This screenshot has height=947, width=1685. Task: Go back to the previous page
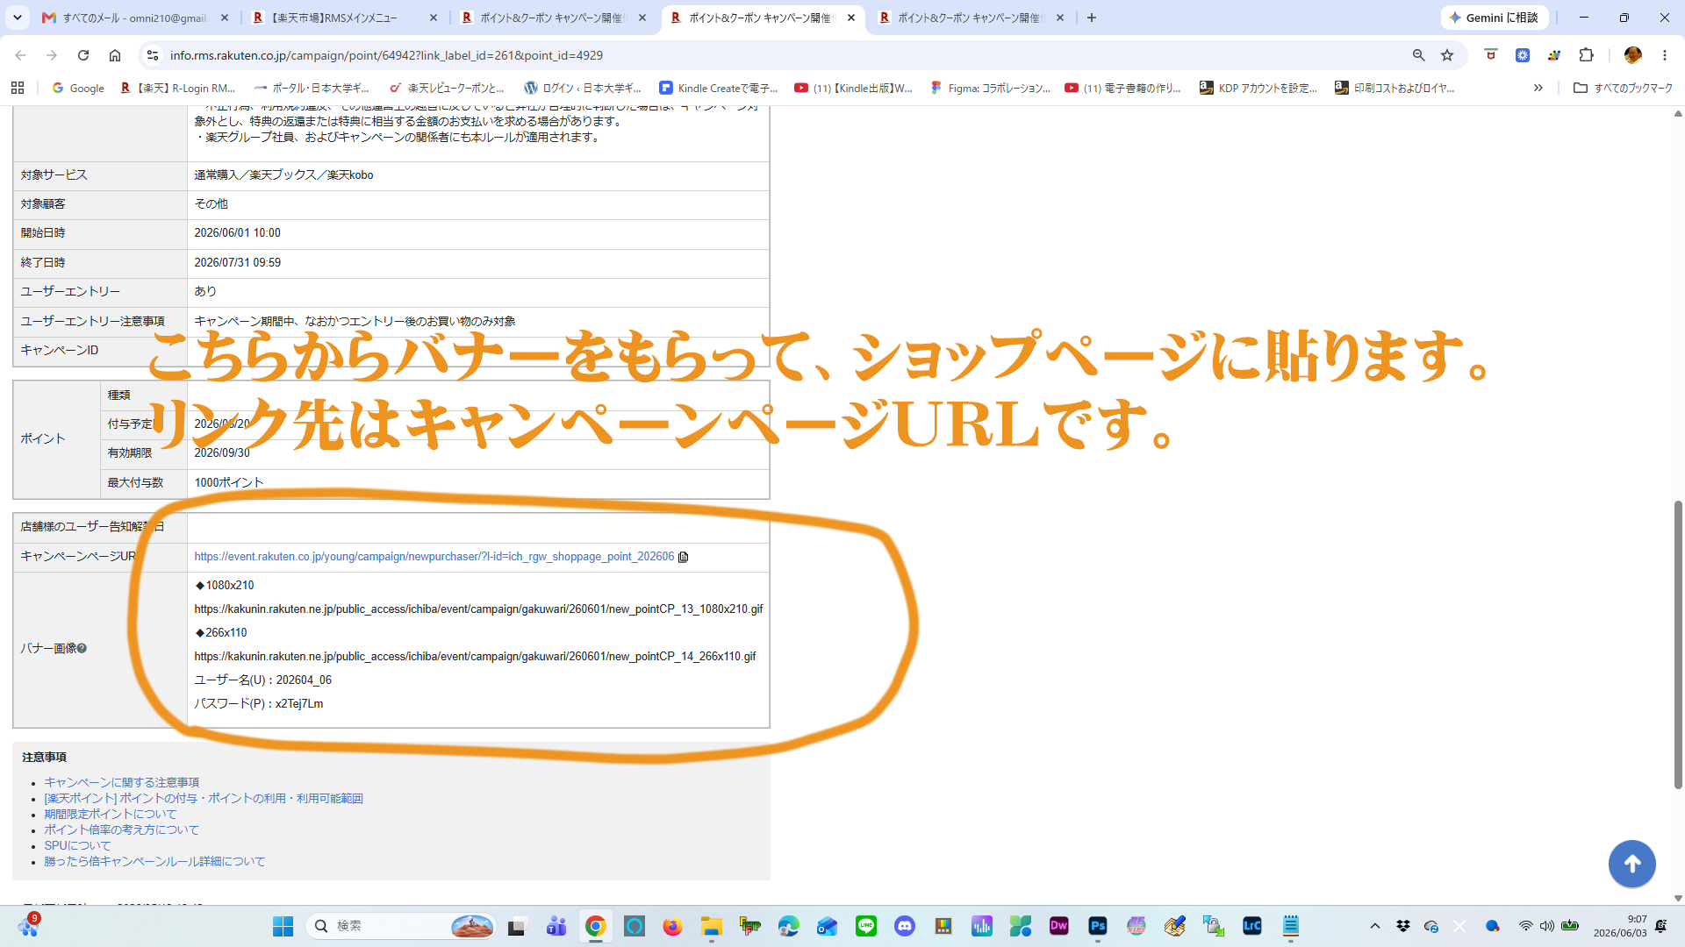(20, 55)
